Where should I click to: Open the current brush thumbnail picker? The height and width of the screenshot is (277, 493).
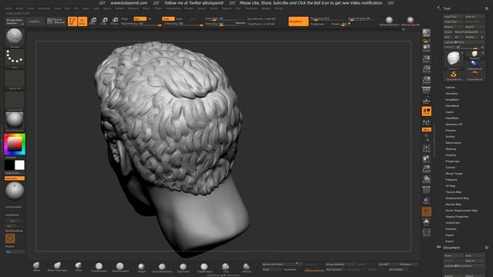(x=15, y=37)
